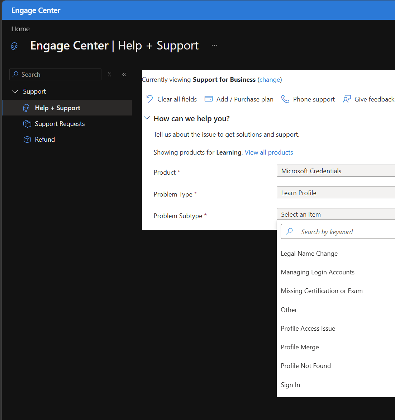
Task: Click the Clear all fields button label
Action: (x=177, y=99)
